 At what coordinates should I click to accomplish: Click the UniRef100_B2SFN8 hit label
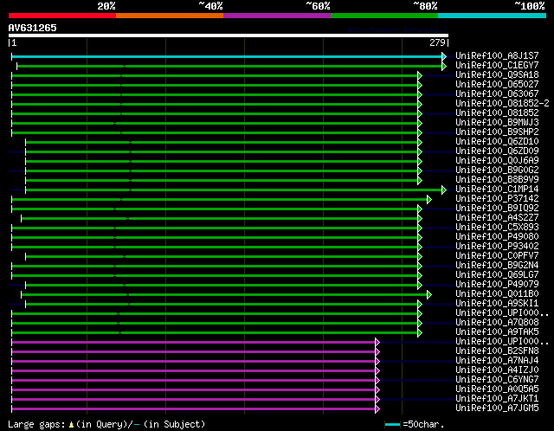coord(497,351)
